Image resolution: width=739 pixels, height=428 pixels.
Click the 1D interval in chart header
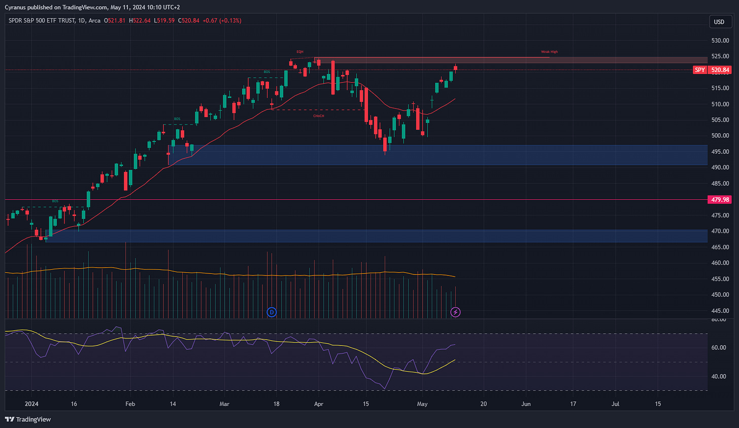click(82, 21)
